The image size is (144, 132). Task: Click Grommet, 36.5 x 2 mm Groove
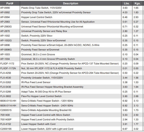(38, 55)
